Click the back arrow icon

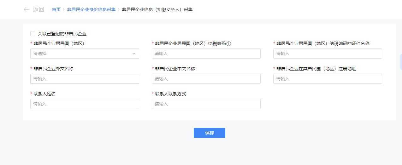(27, 9)
